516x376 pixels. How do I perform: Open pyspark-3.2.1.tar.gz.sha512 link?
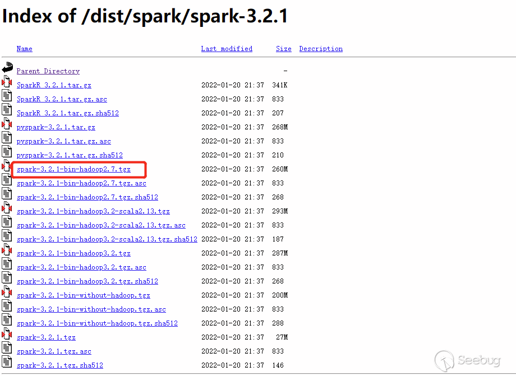coord(70,155)
